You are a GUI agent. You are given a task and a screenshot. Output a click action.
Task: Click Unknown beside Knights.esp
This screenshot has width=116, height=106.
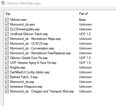pos(86,67)
